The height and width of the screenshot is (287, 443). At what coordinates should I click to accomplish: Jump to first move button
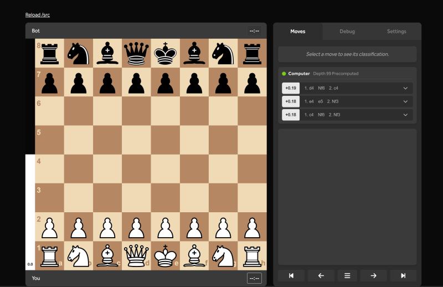(291, 275)
